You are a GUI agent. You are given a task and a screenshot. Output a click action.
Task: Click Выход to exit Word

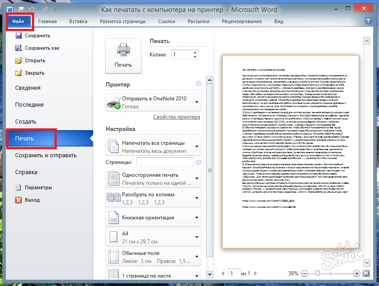(x=32, y=200)
